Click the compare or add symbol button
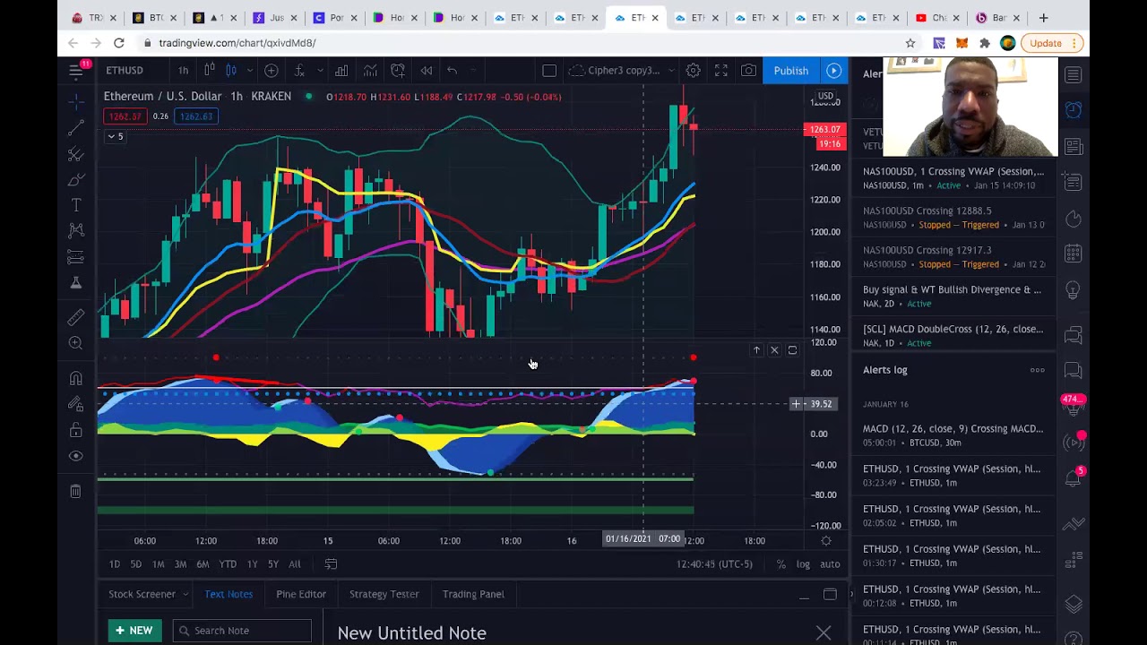The image size is (1147, 645). tap(272, 70)
